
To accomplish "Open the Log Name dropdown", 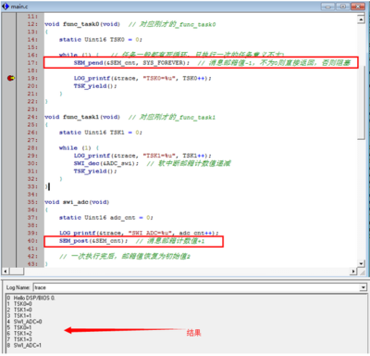I will pos(363,287).
